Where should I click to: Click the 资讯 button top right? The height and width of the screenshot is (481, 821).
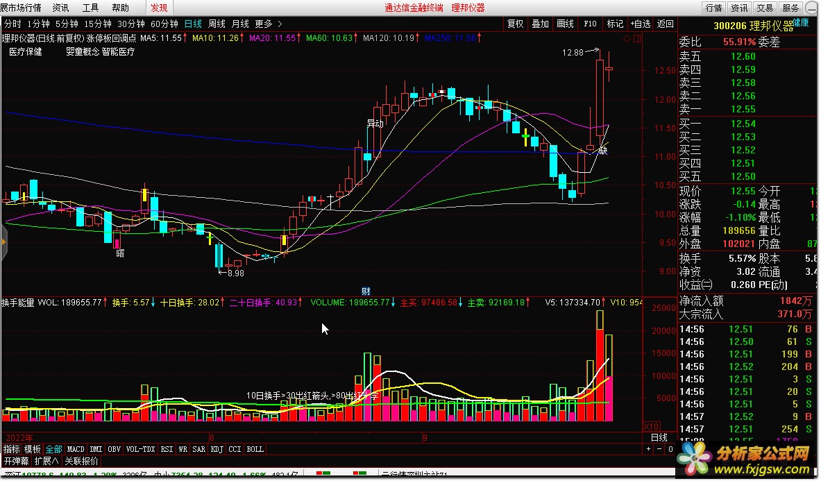tap(739, 8)
